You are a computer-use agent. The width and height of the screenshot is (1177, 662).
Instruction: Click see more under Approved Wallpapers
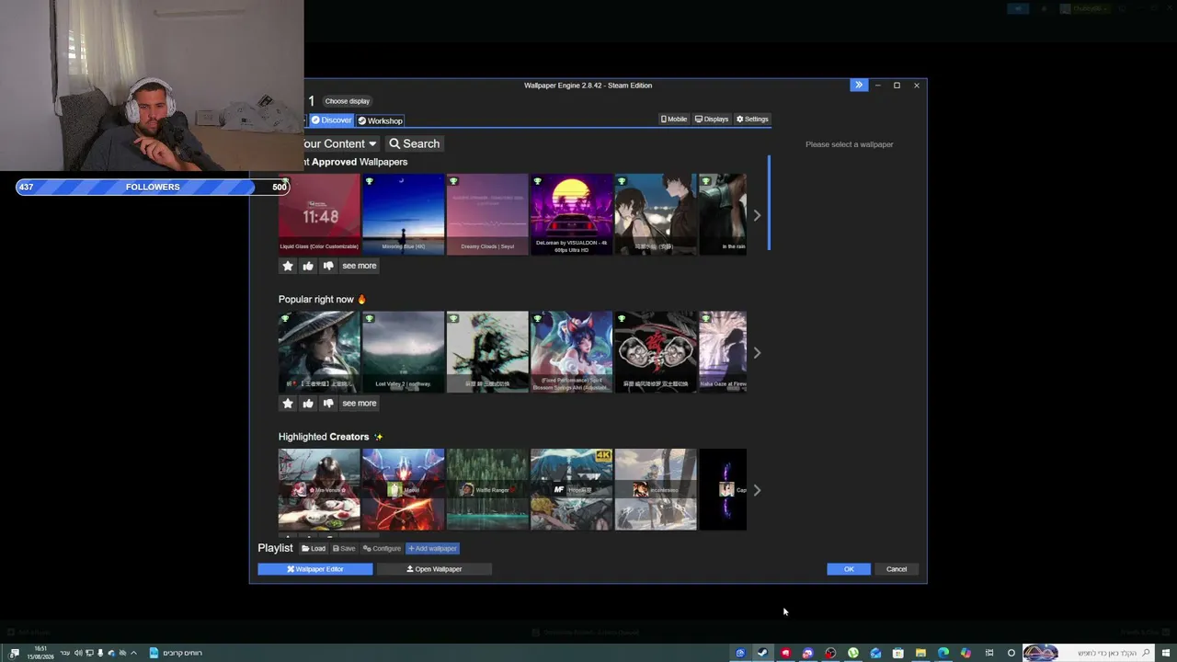coord(360,266)
